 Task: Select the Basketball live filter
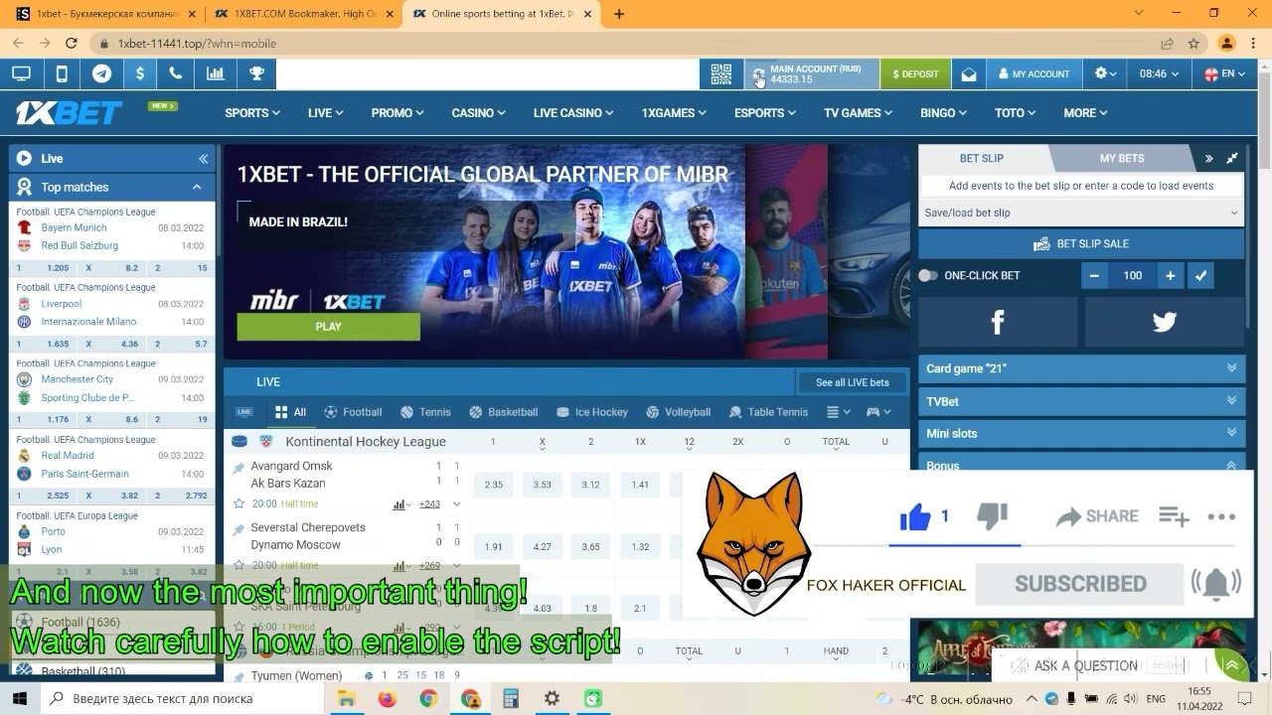coord(504,412)
